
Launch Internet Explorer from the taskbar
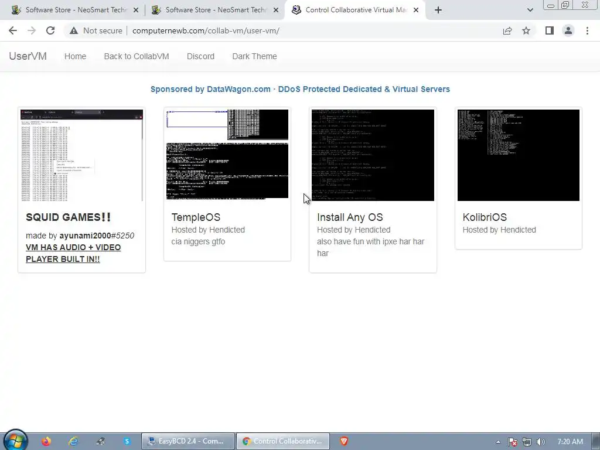(73, 441)
